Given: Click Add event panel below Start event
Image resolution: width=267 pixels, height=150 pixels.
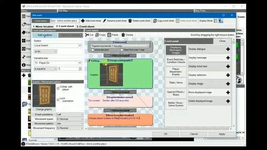Looking at the screenshot, I should (x=120, y=55).
